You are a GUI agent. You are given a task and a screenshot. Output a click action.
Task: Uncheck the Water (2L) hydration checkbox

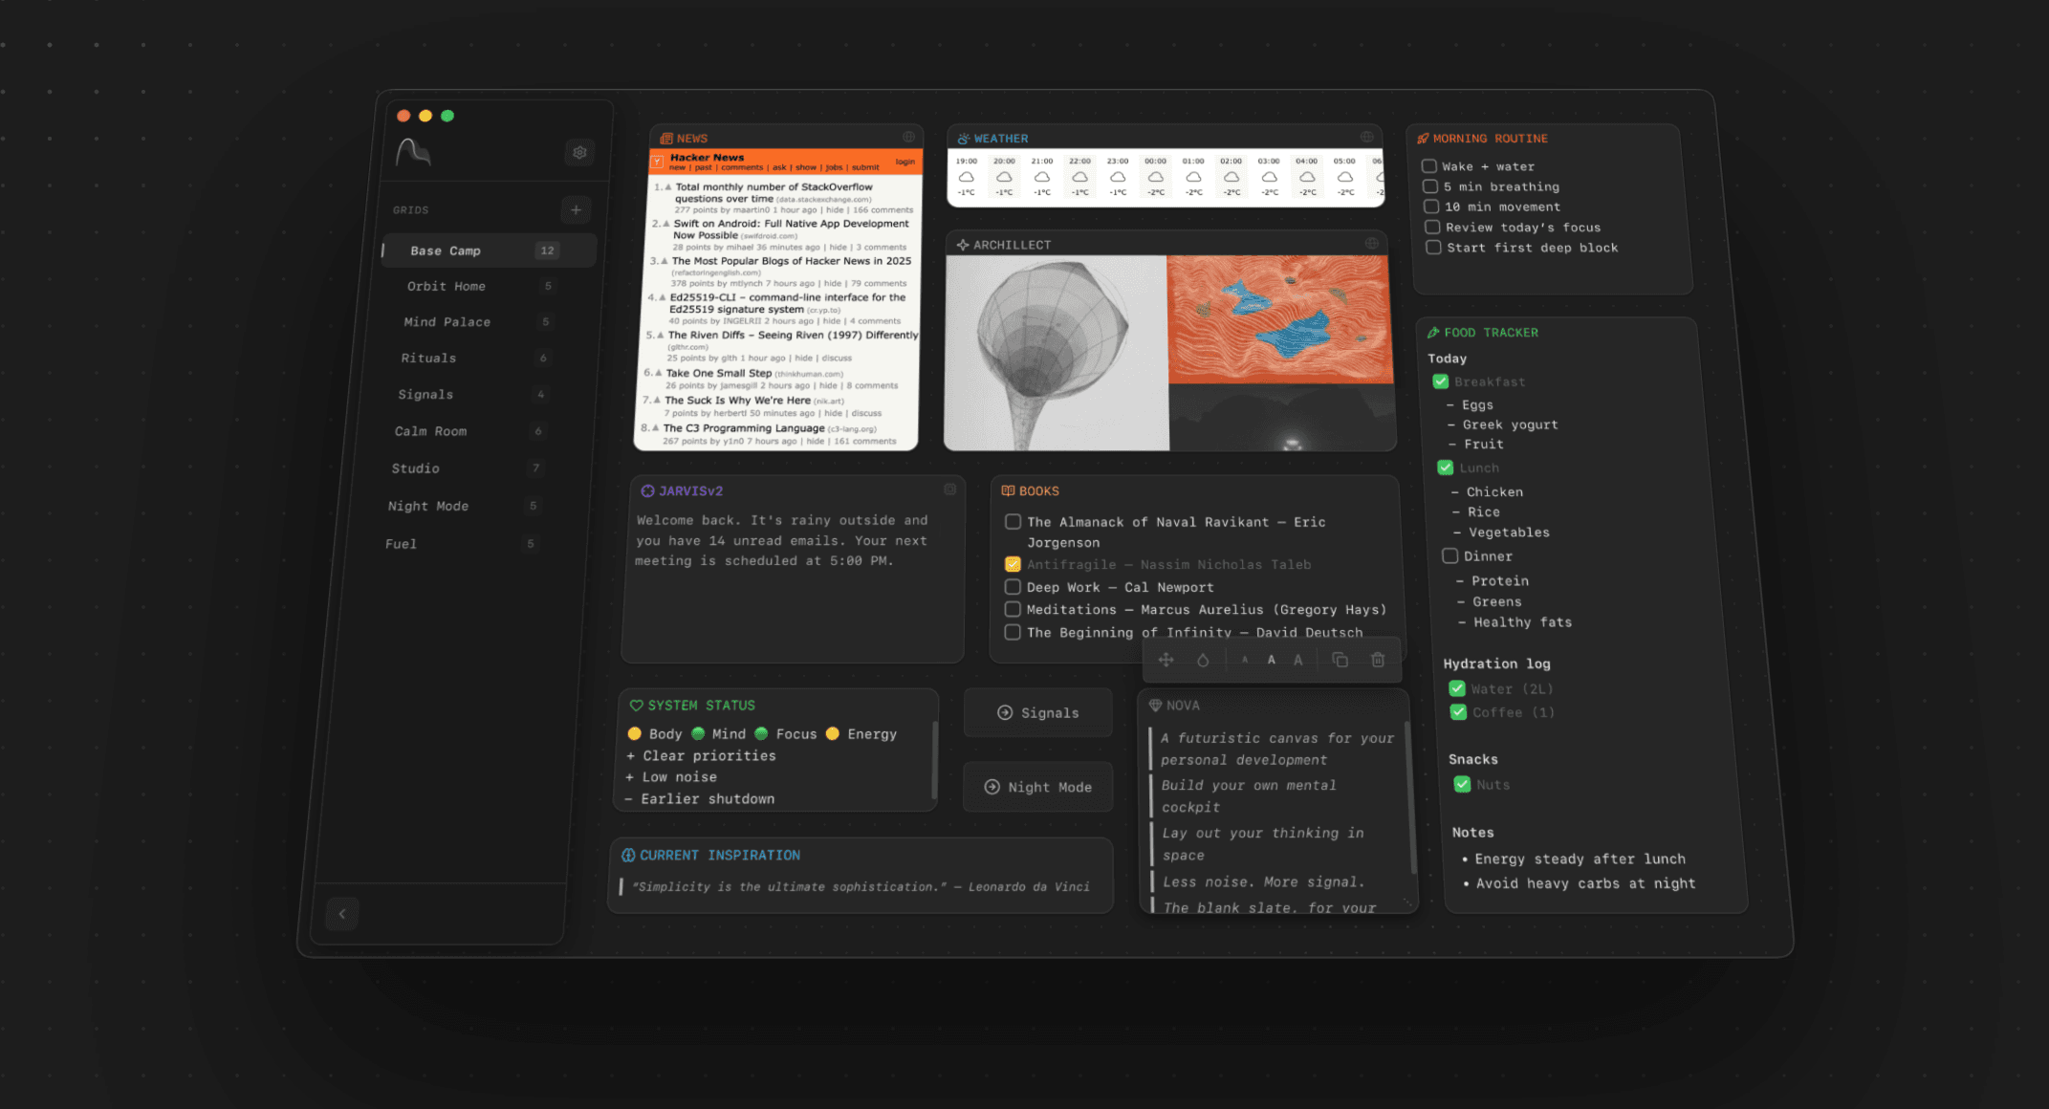(x=1457, y=688)
